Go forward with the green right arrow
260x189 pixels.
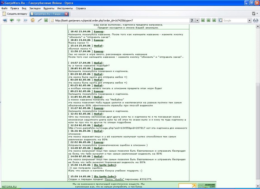click(x=18, y=20)
